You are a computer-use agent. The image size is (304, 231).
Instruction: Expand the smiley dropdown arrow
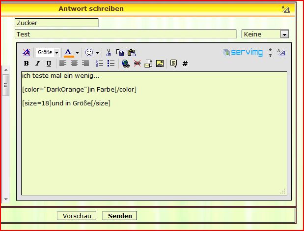(97, 53)
